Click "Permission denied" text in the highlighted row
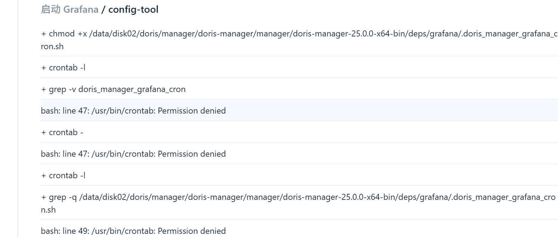Image resolution: width=558 pixels, height=237 pixels. pos(192,111)
